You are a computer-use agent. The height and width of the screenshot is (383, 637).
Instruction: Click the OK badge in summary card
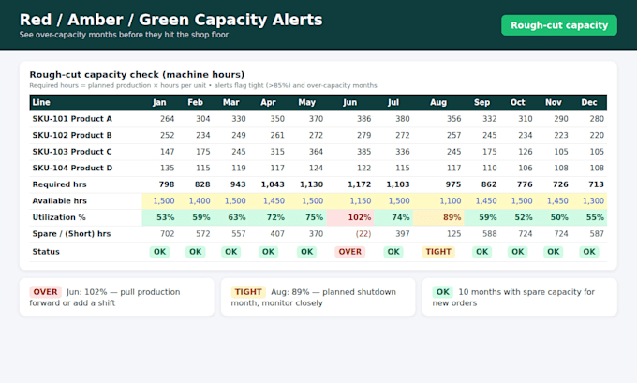[x=443, y=292]
